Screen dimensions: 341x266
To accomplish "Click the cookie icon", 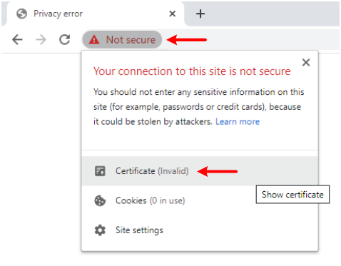I will [x=100, y=200].
